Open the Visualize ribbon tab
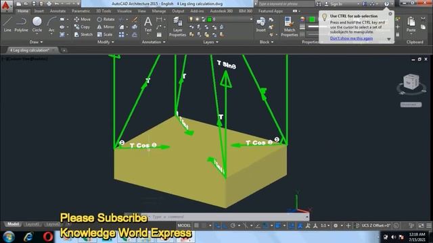Screen dimensions: 433x243 click(124, 11)
